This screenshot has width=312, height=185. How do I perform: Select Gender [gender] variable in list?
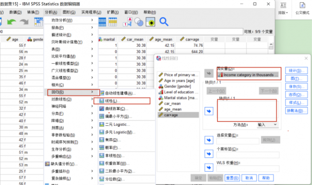pyautogui.click(x=178, y=86)
